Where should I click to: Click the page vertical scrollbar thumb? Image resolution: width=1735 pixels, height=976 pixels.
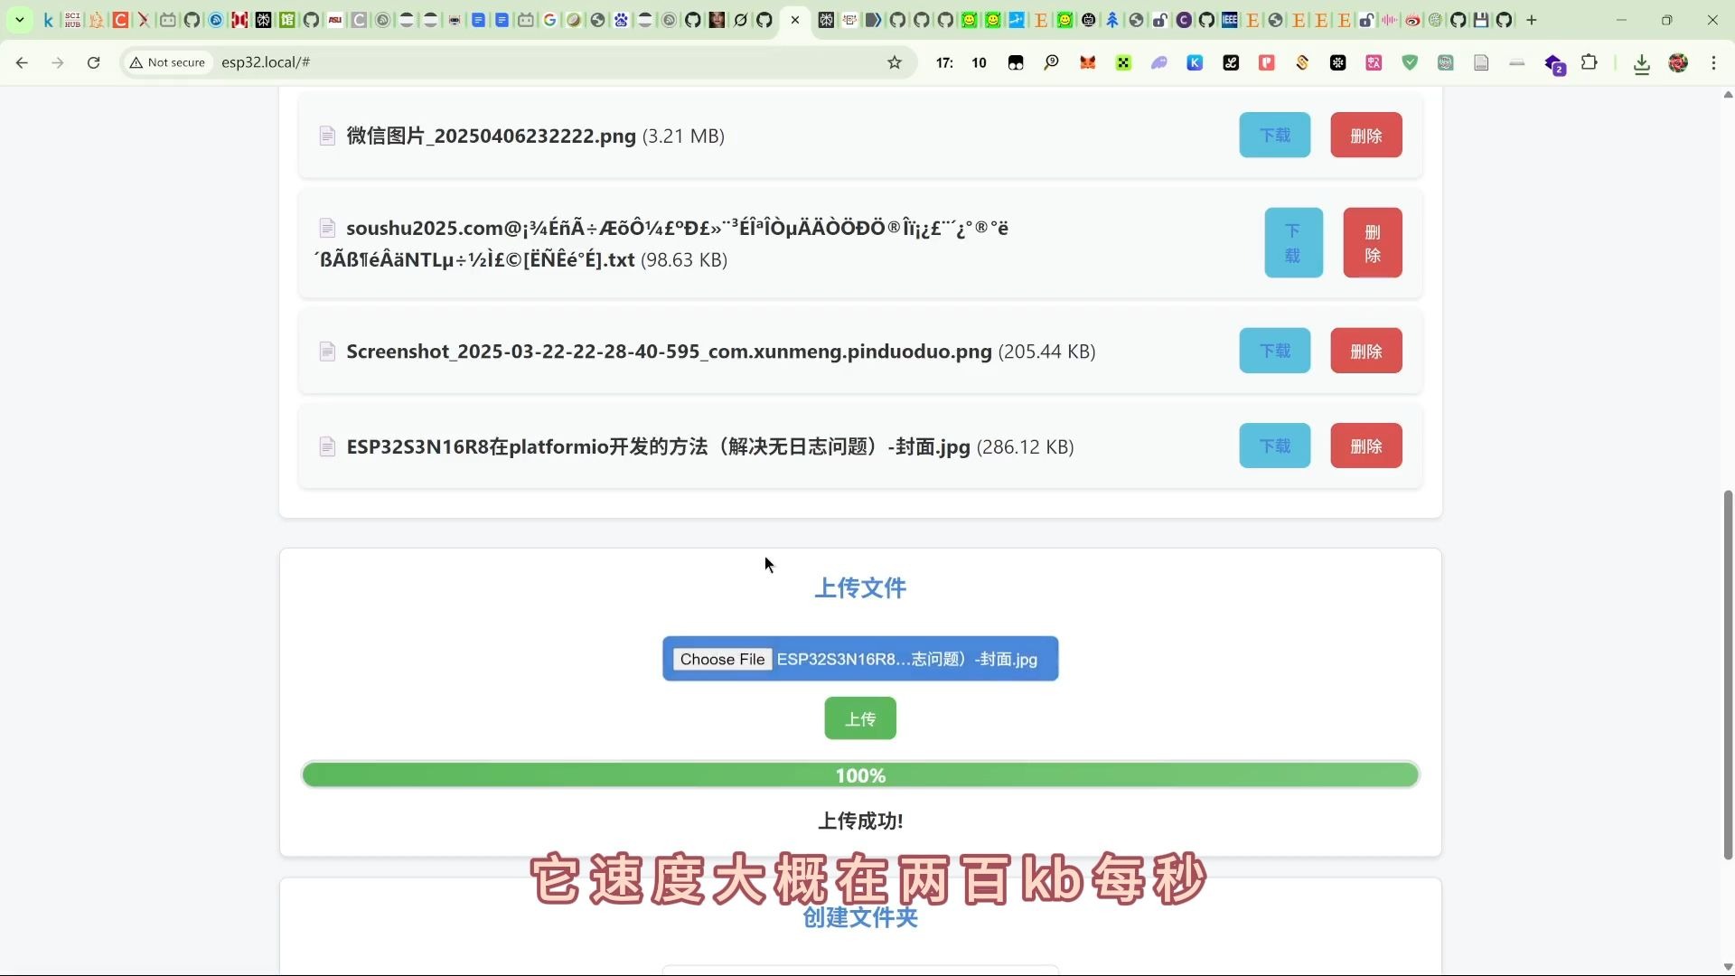(x=1728, y=674)
